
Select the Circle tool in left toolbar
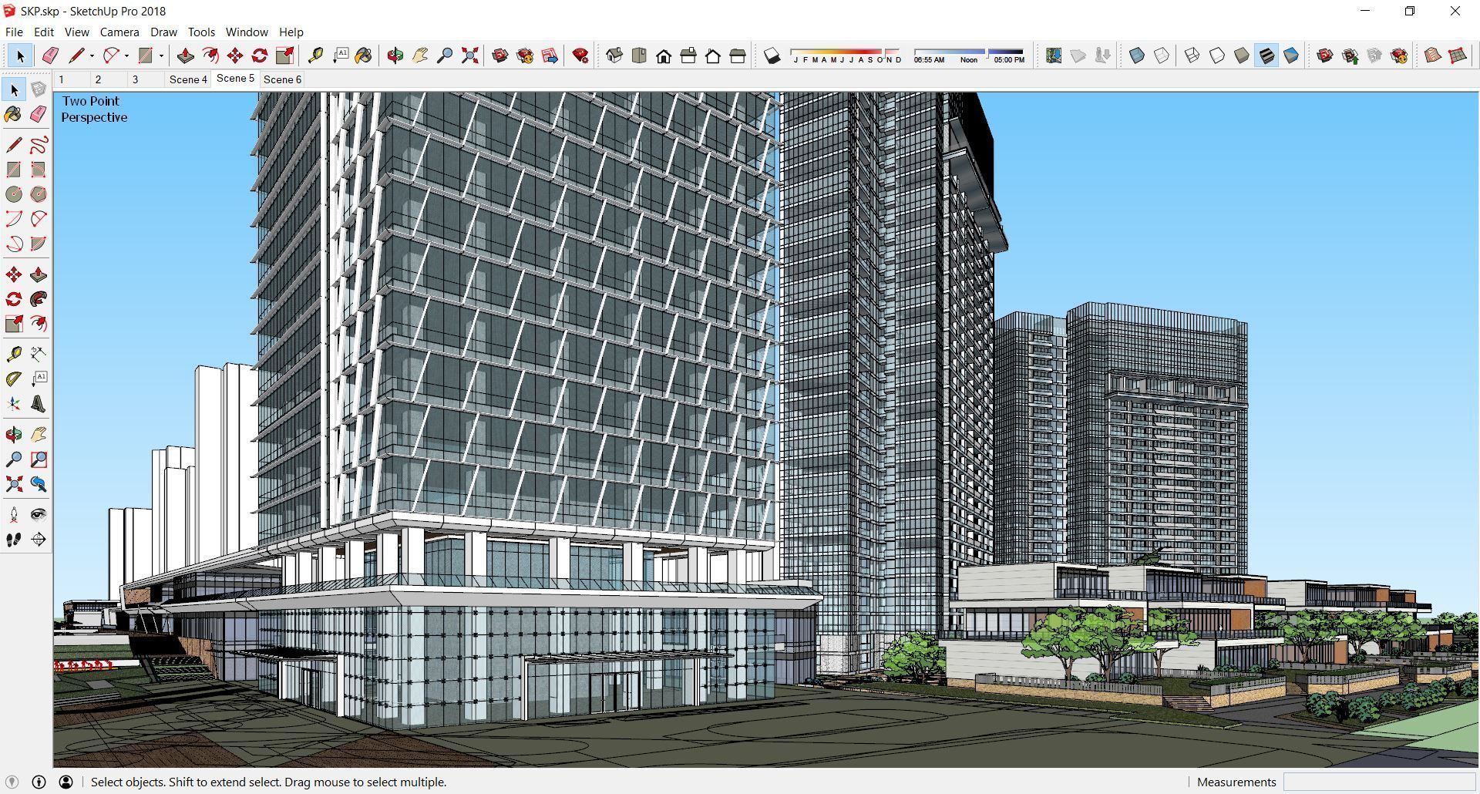14,194
